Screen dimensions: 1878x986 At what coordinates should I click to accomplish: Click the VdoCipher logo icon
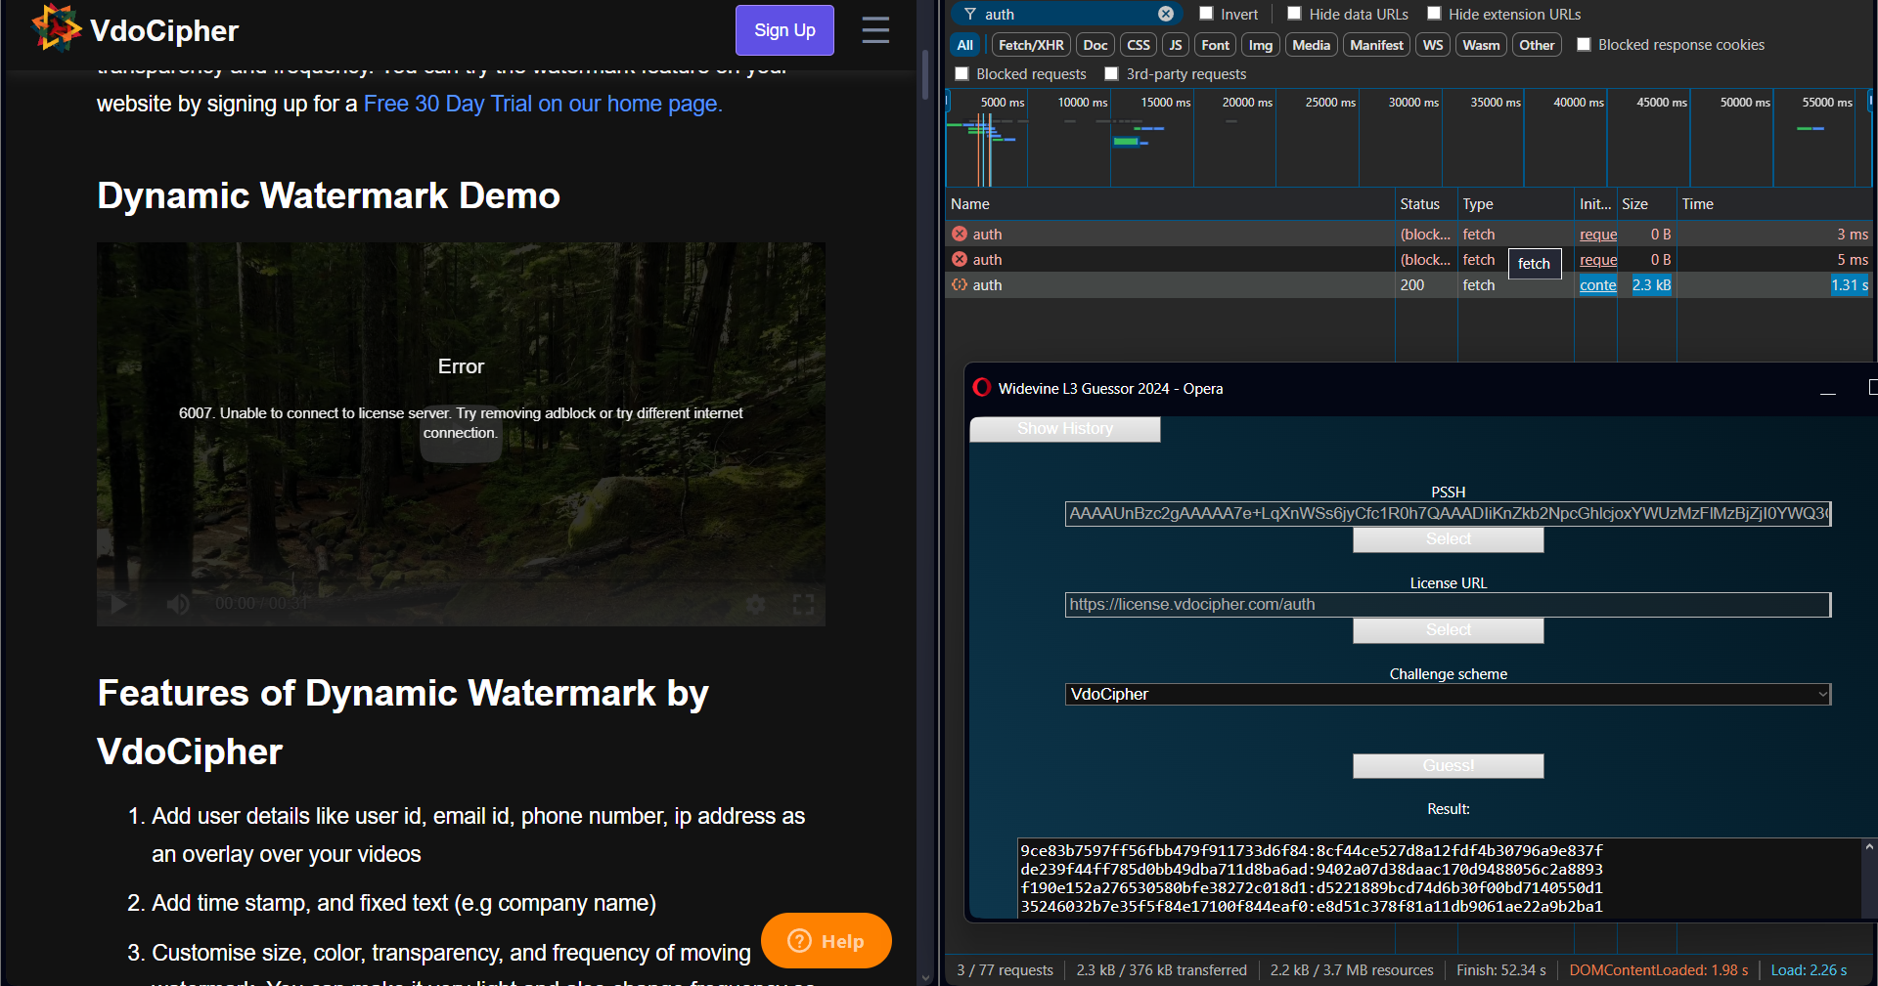point(56,28)
